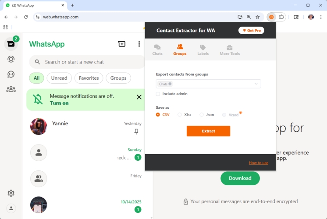Close the WhatsApp browser tab
The height and width of the screenshot is (219, 327).
pos(63,5)
